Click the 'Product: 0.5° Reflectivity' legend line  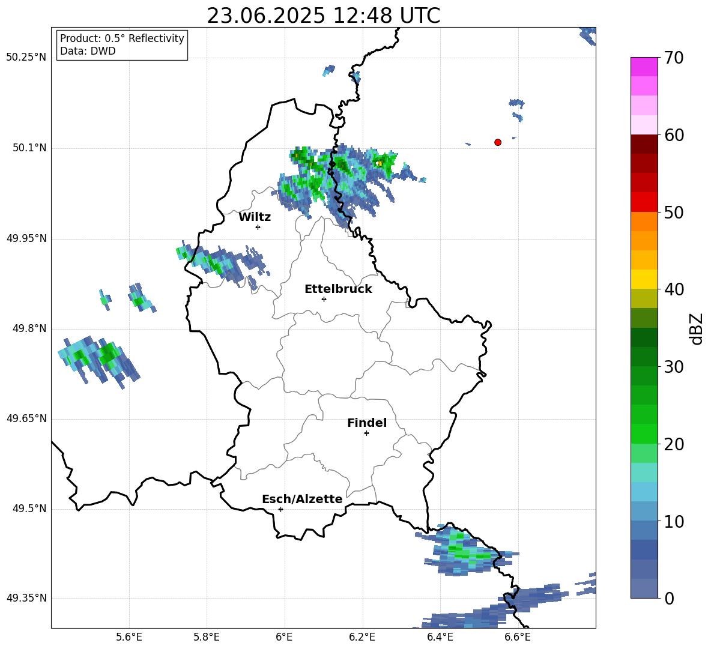point(122,38)
